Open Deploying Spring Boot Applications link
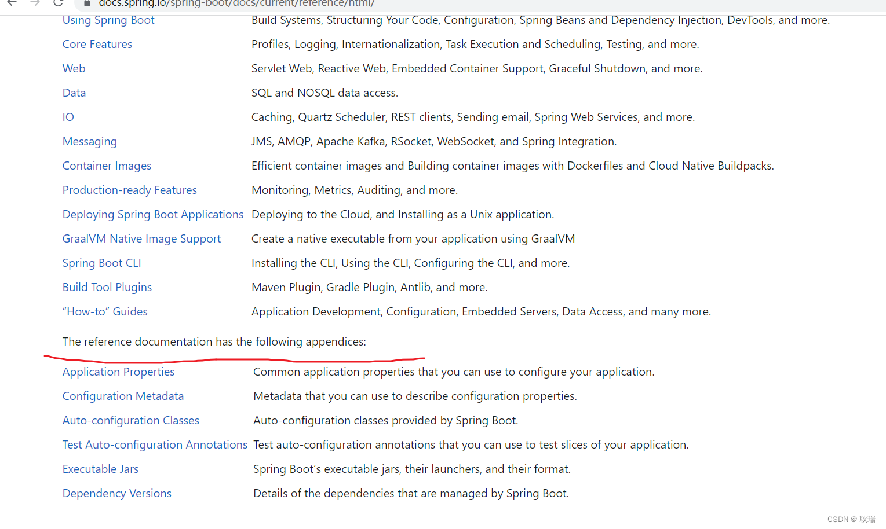This screenshot has height=529, width=886. pos(153,215)
